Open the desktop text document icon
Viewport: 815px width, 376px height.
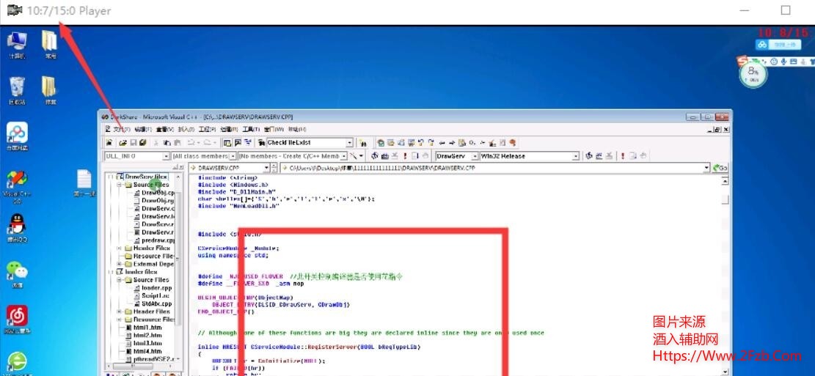[84, 183]
